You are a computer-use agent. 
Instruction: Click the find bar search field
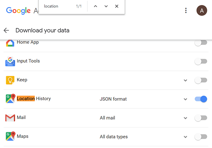57,6
